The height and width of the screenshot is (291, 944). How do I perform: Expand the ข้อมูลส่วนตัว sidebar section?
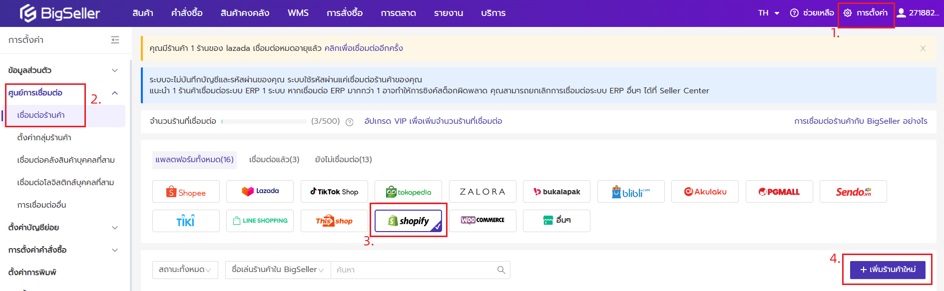tap(63, 70)
